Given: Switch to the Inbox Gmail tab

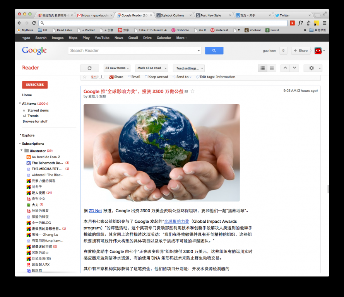Looking at the screenshot, I should pyautogui.click(x=95, y=15).
